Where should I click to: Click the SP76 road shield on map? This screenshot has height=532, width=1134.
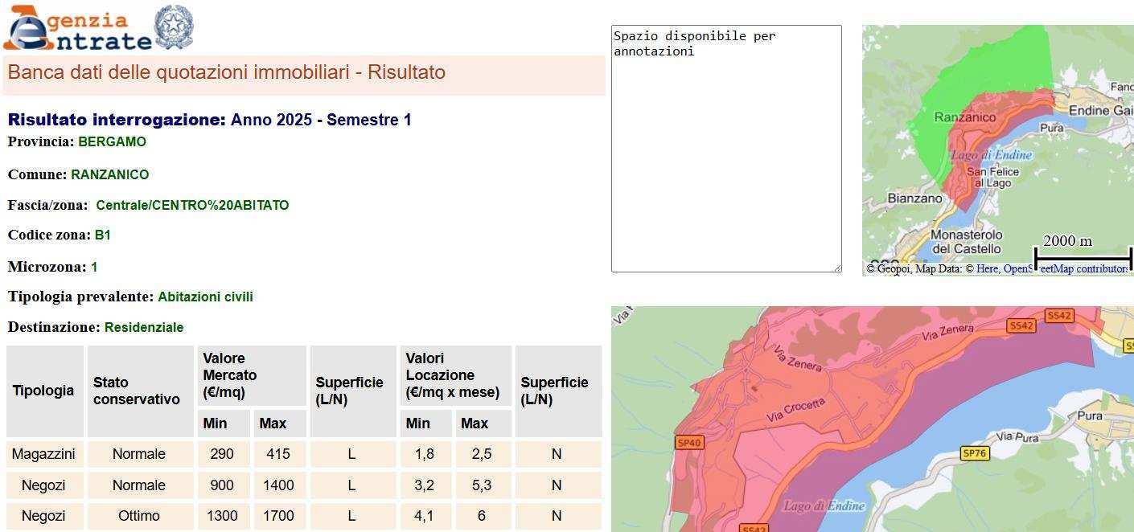pyautogui.click(x=974, y=453)
